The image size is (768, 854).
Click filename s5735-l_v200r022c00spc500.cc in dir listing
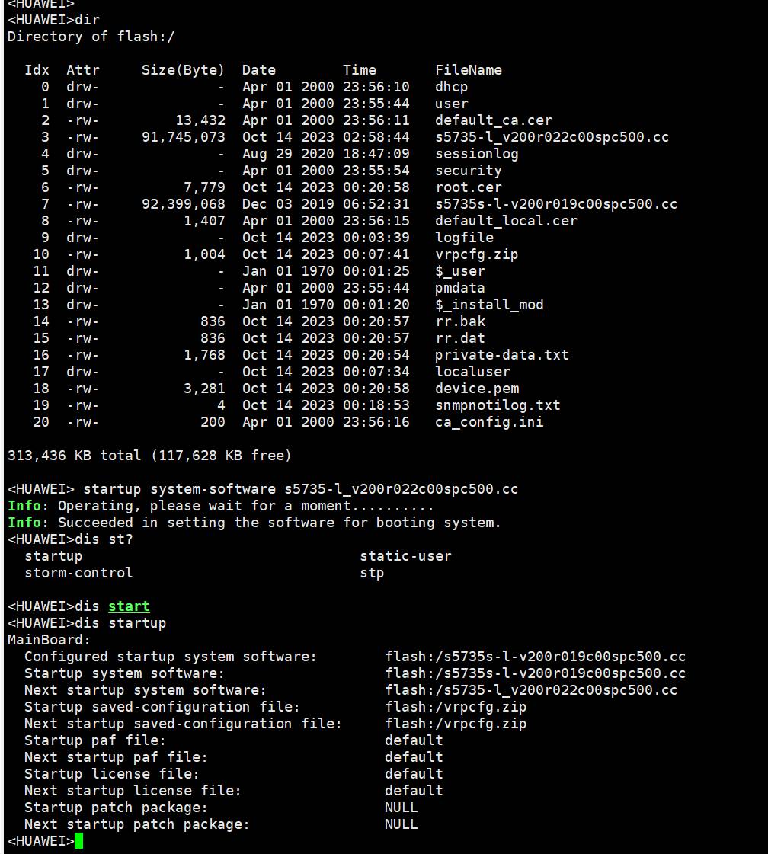(x=552, y=136)
